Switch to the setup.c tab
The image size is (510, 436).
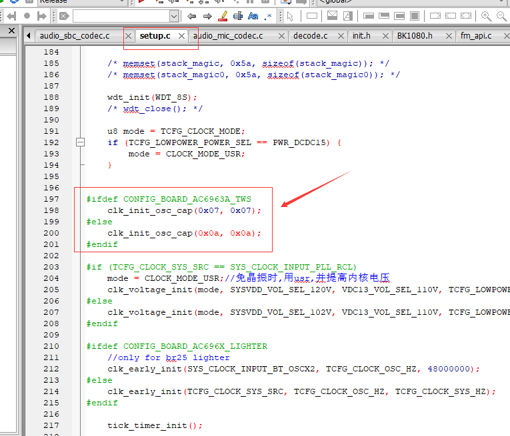point(155,36)
